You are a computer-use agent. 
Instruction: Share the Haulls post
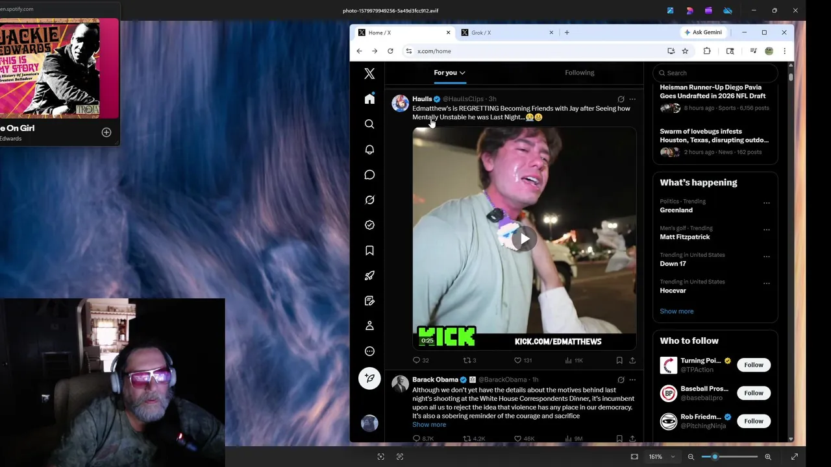[632, 360]
